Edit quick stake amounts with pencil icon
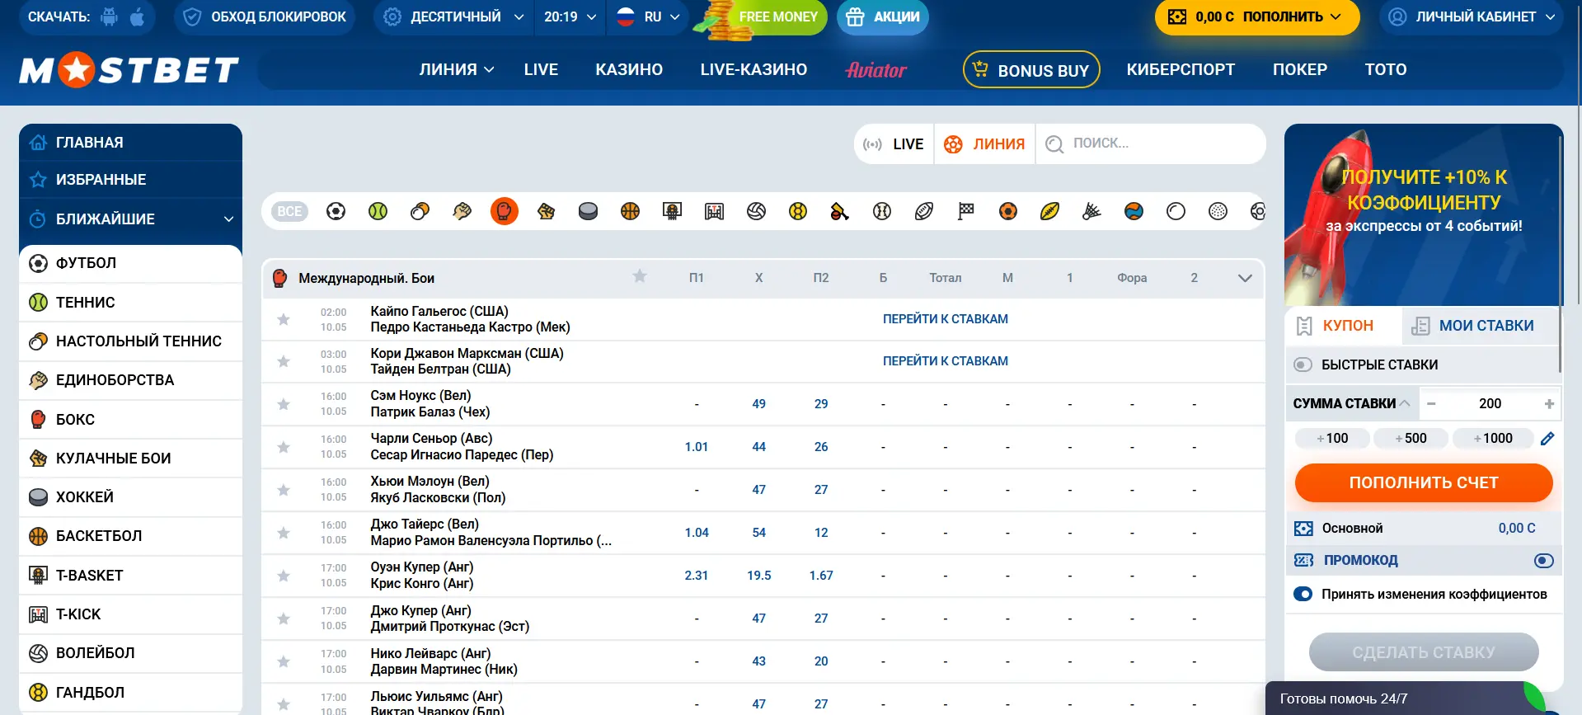1582x715 pixels. tap(1547, 439)
